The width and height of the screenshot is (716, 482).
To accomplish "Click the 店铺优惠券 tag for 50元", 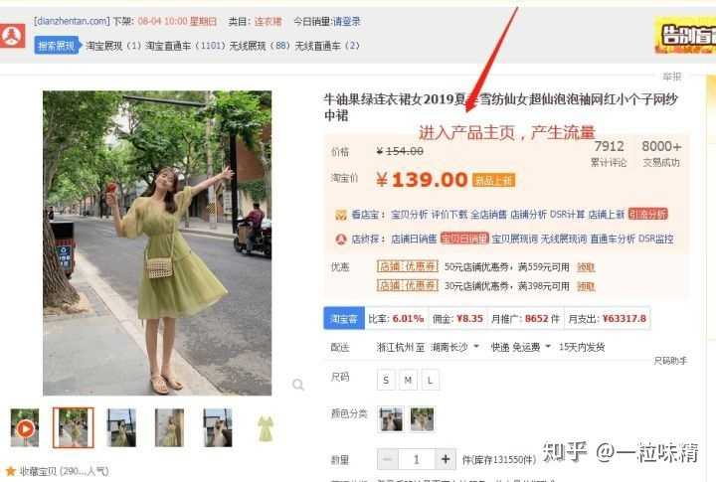I will 408,266.
